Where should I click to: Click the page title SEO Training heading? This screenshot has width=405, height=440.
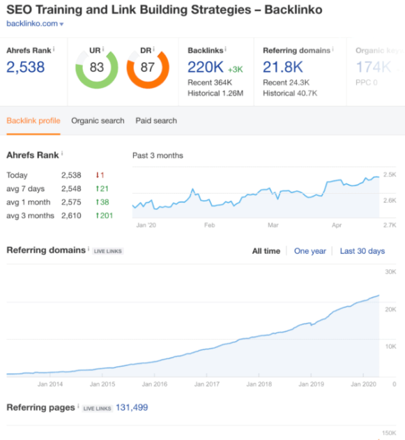[x=165, y=10]
